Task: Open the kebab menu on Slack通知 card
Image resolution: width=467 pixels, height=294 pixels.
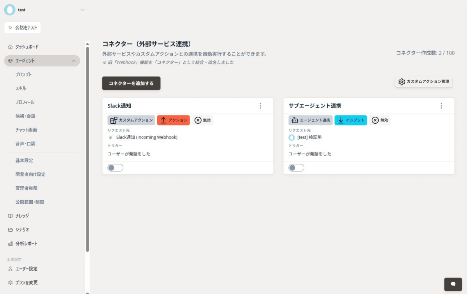Action: coord(260,105)
